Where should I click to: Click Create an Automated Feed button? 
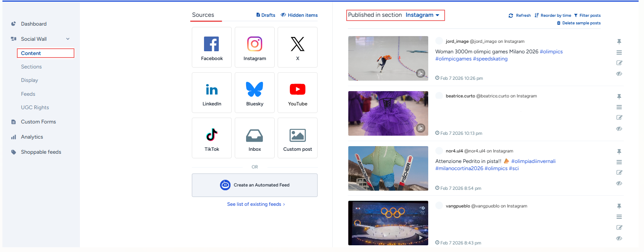254,185
